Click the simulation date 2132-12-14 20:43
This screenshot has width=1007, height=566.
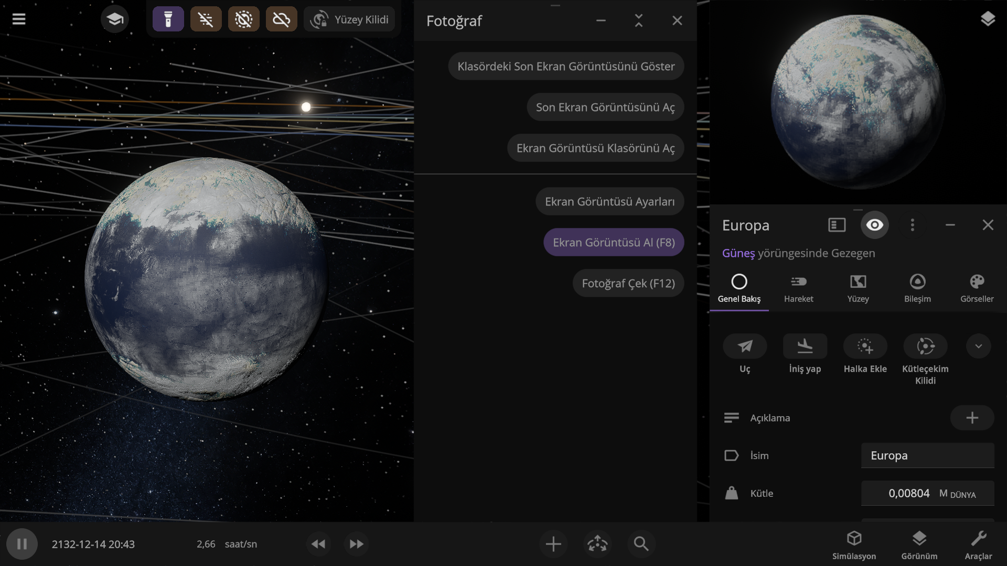tap(93, 544)
